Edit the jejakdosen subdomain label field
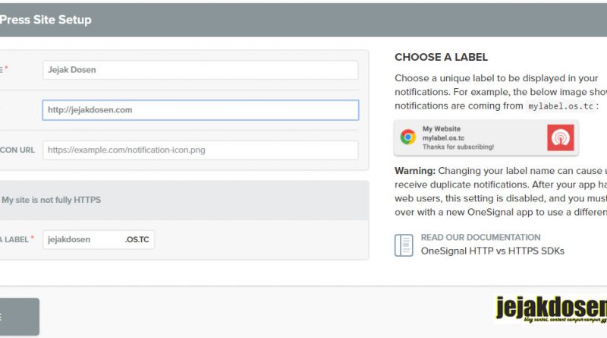The height and width of the screenshot is (338, 607). (99, 239)
